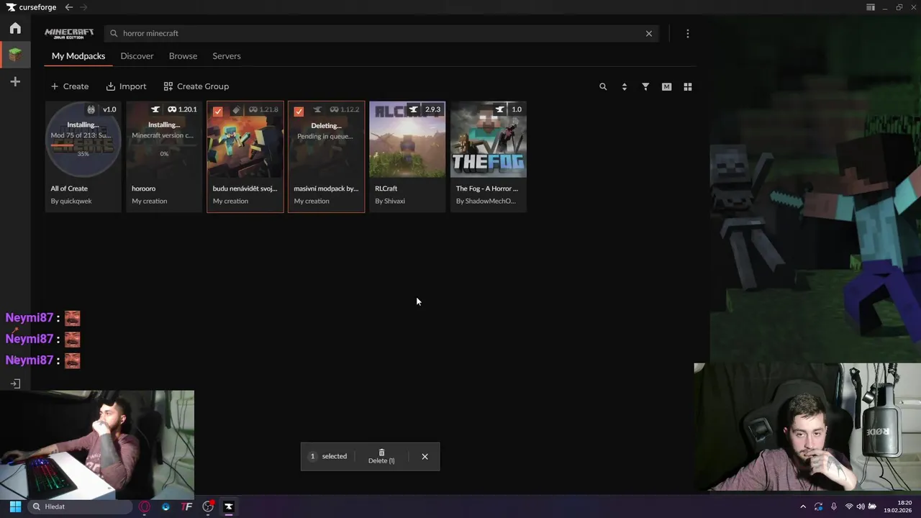Open the title bar layout panel icon
Screen dimensions: 921x518
coord(871,7)
